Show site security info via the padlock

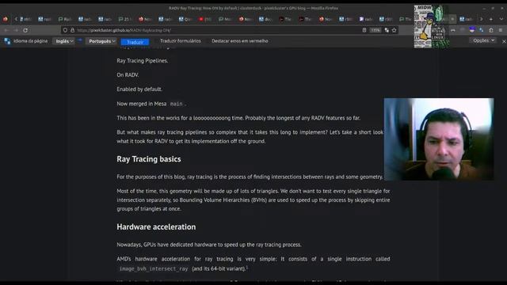tap(72, 30)
